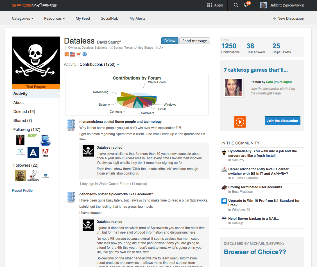Click the US flag badge icon

point(73,54)
